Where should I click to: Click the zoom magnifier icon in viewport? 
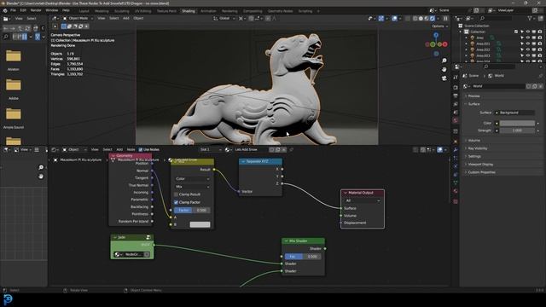[444, 61]
